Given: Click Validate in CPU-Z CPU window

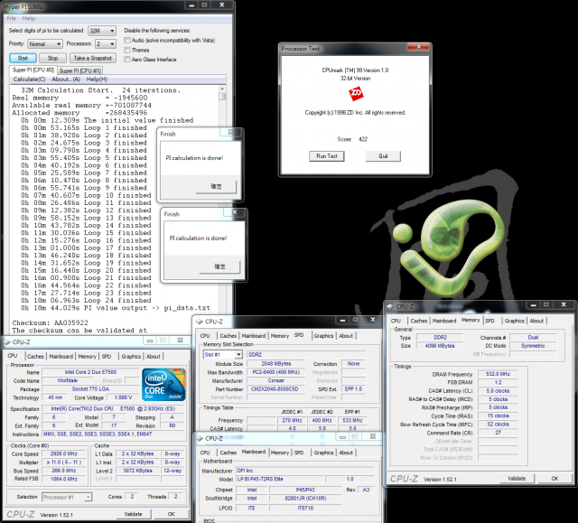Looking at the screenshot, I should pos(133,514).
